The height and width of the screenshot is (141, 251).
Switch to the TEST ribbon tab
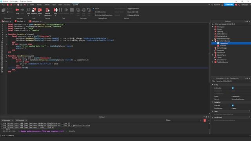click(x=54, y=5)
